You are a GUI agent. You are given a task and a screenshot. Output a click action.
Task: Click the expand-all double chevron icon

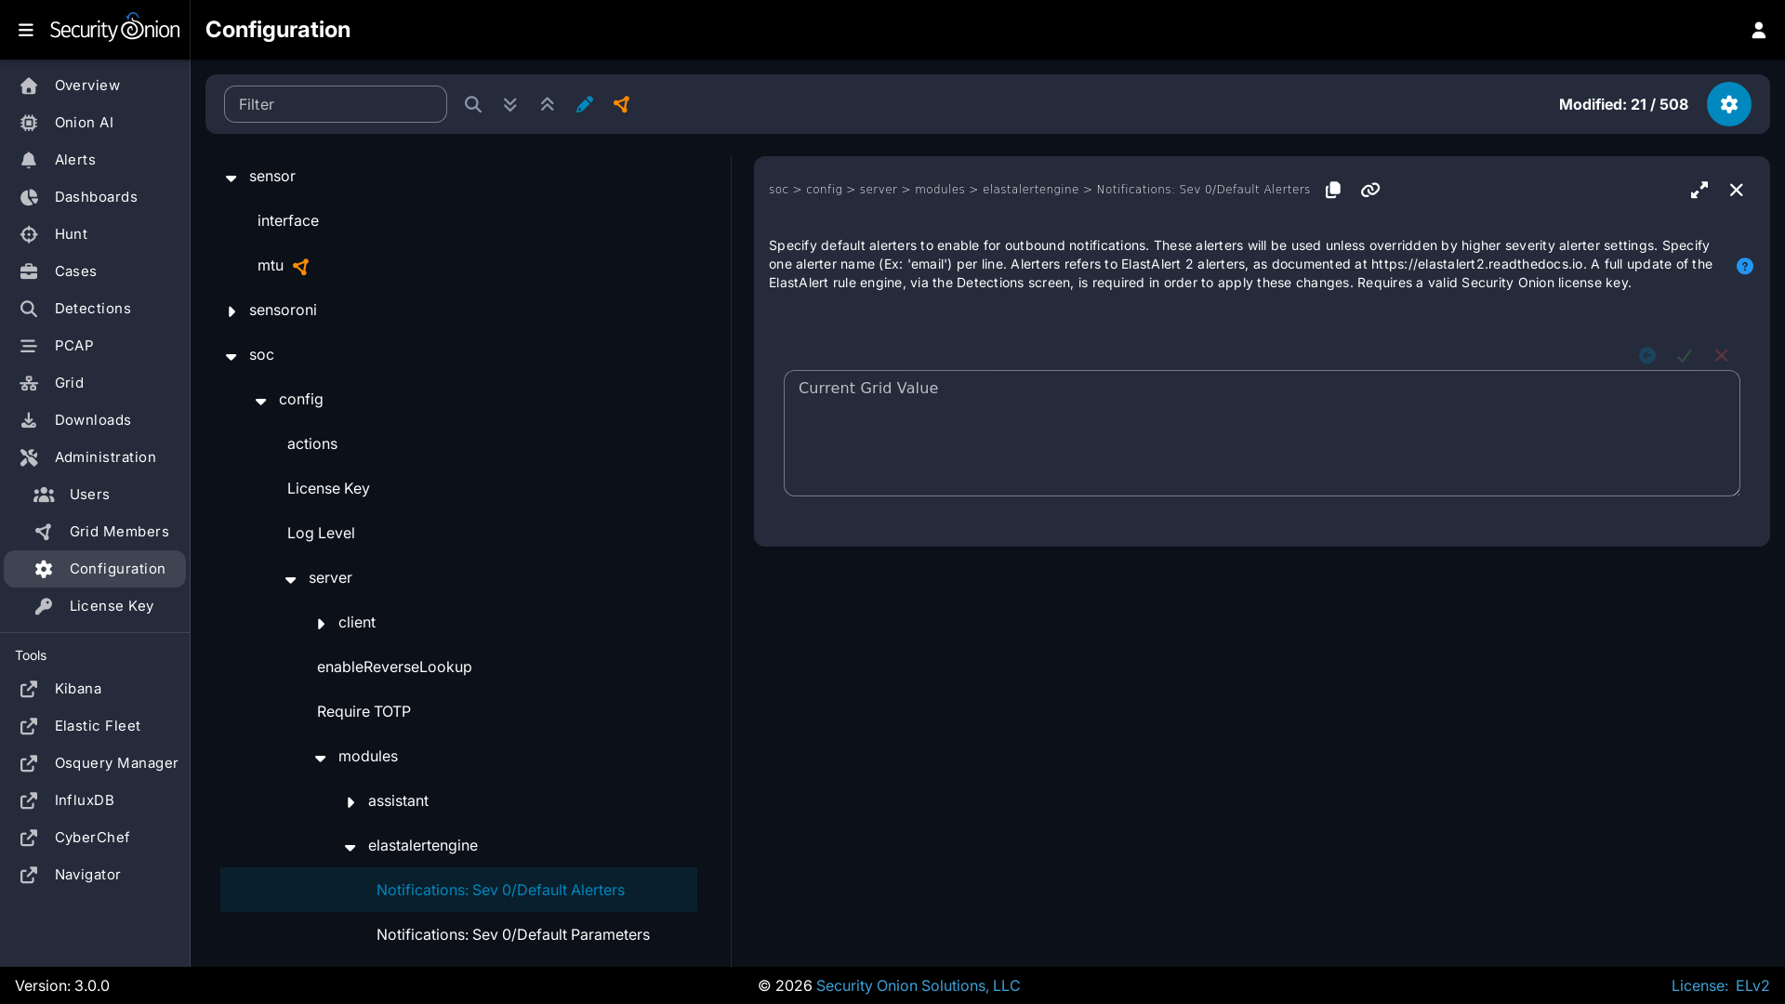509,104
